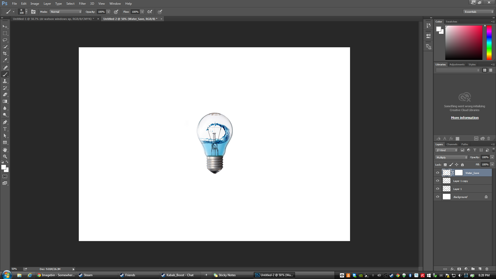The image size is (496, 279).
Task: Open the Essentials workspace dropdown
Action: click(478, 12)
